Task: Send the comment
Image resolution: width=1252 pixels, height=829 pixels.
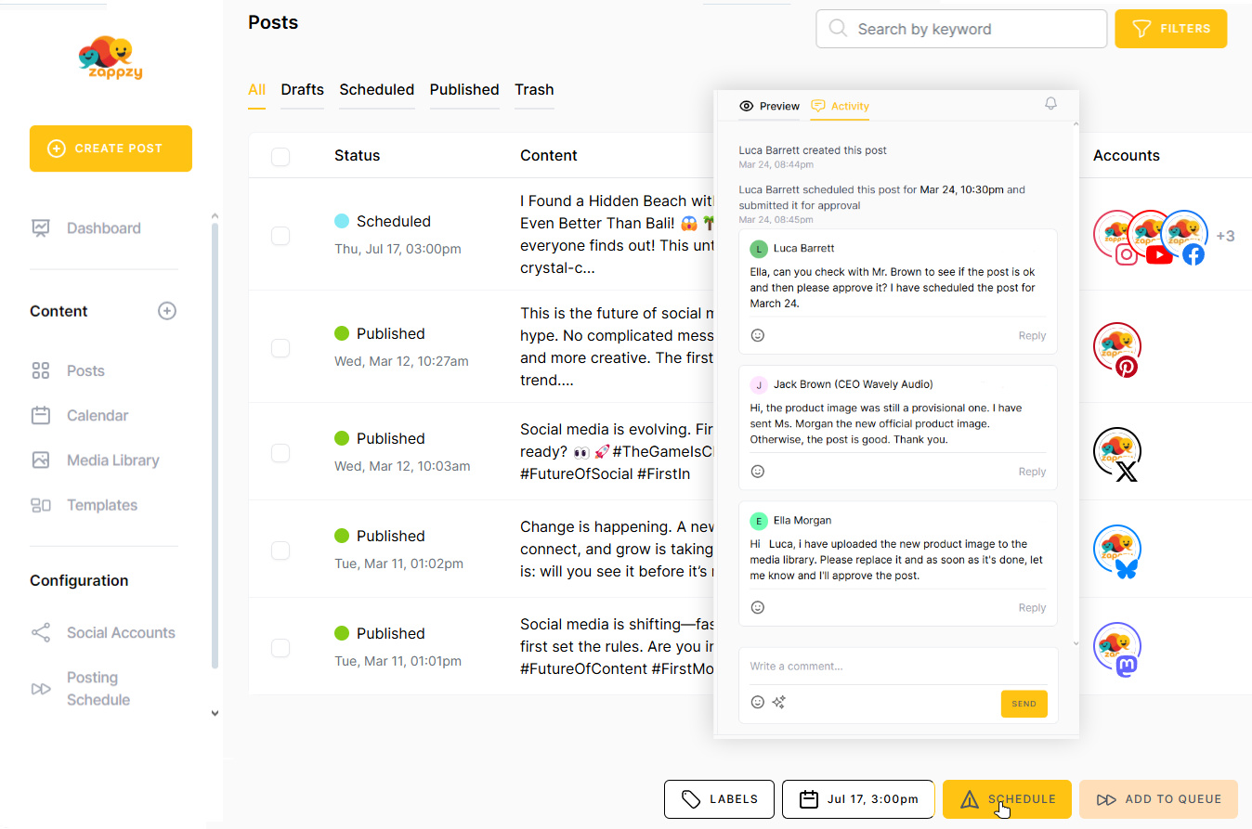Action: (1024, 704)
